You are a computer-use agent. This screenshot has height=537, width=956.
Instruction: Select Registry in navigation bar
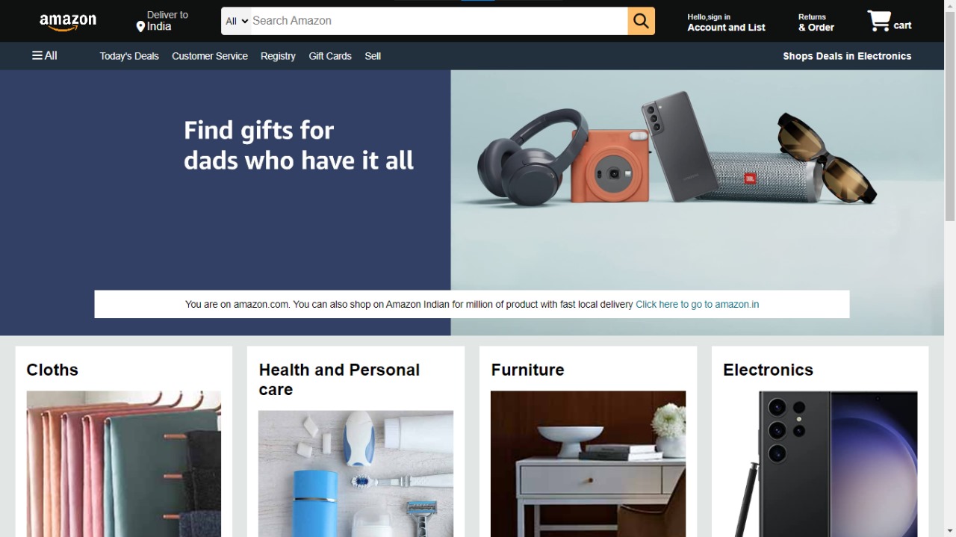pos(278,56)
